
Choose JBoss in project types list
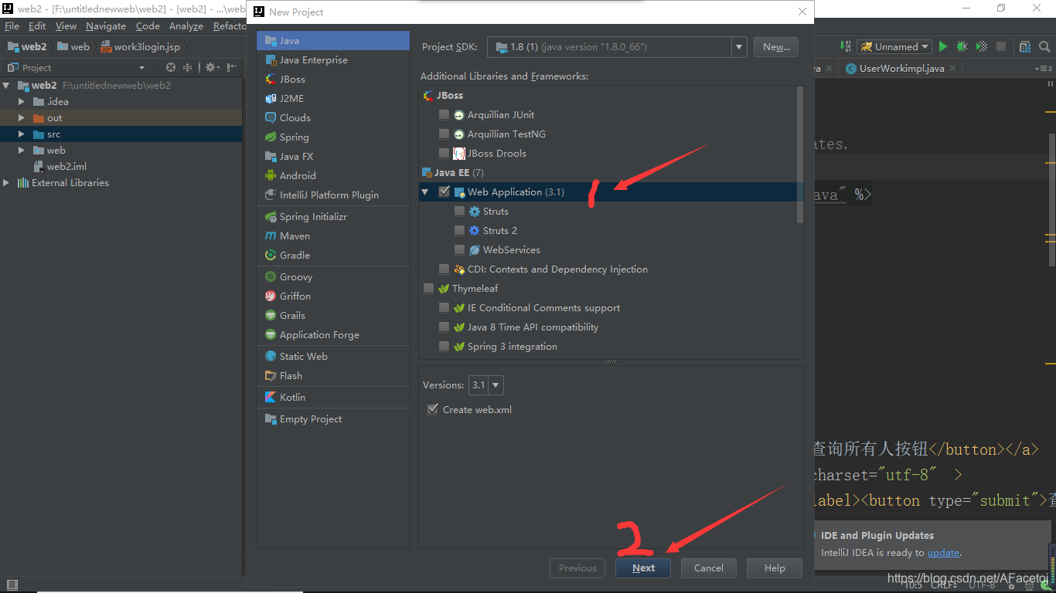tap(333, 79)
